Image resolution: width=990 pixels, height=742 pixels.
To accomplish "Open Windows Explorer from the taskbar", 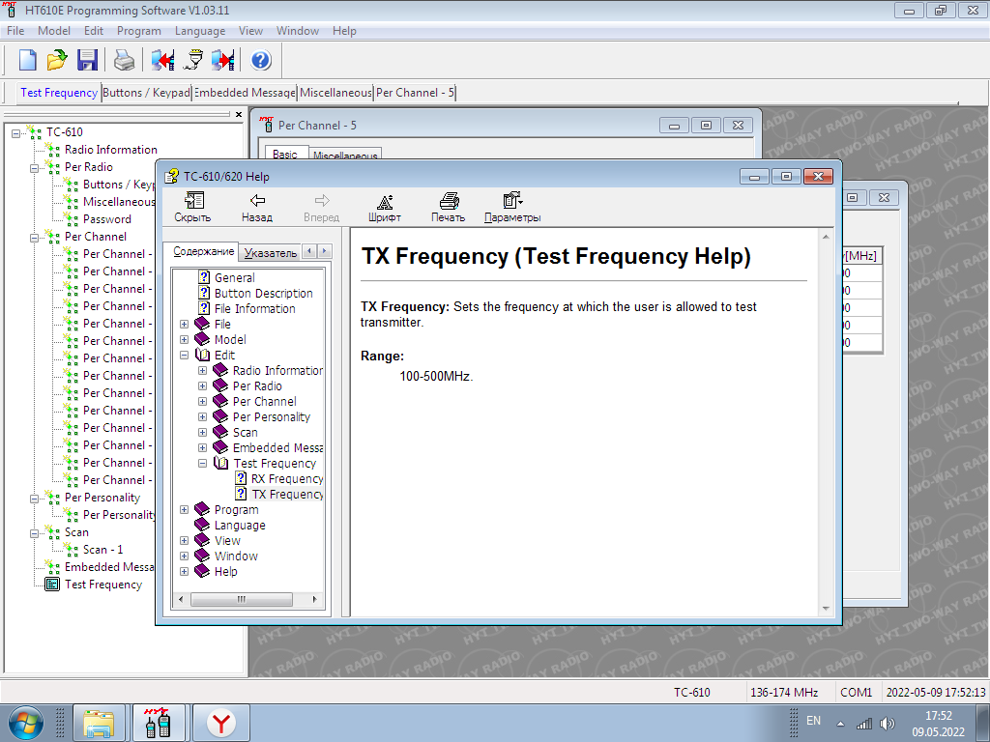I will (100, 723).
